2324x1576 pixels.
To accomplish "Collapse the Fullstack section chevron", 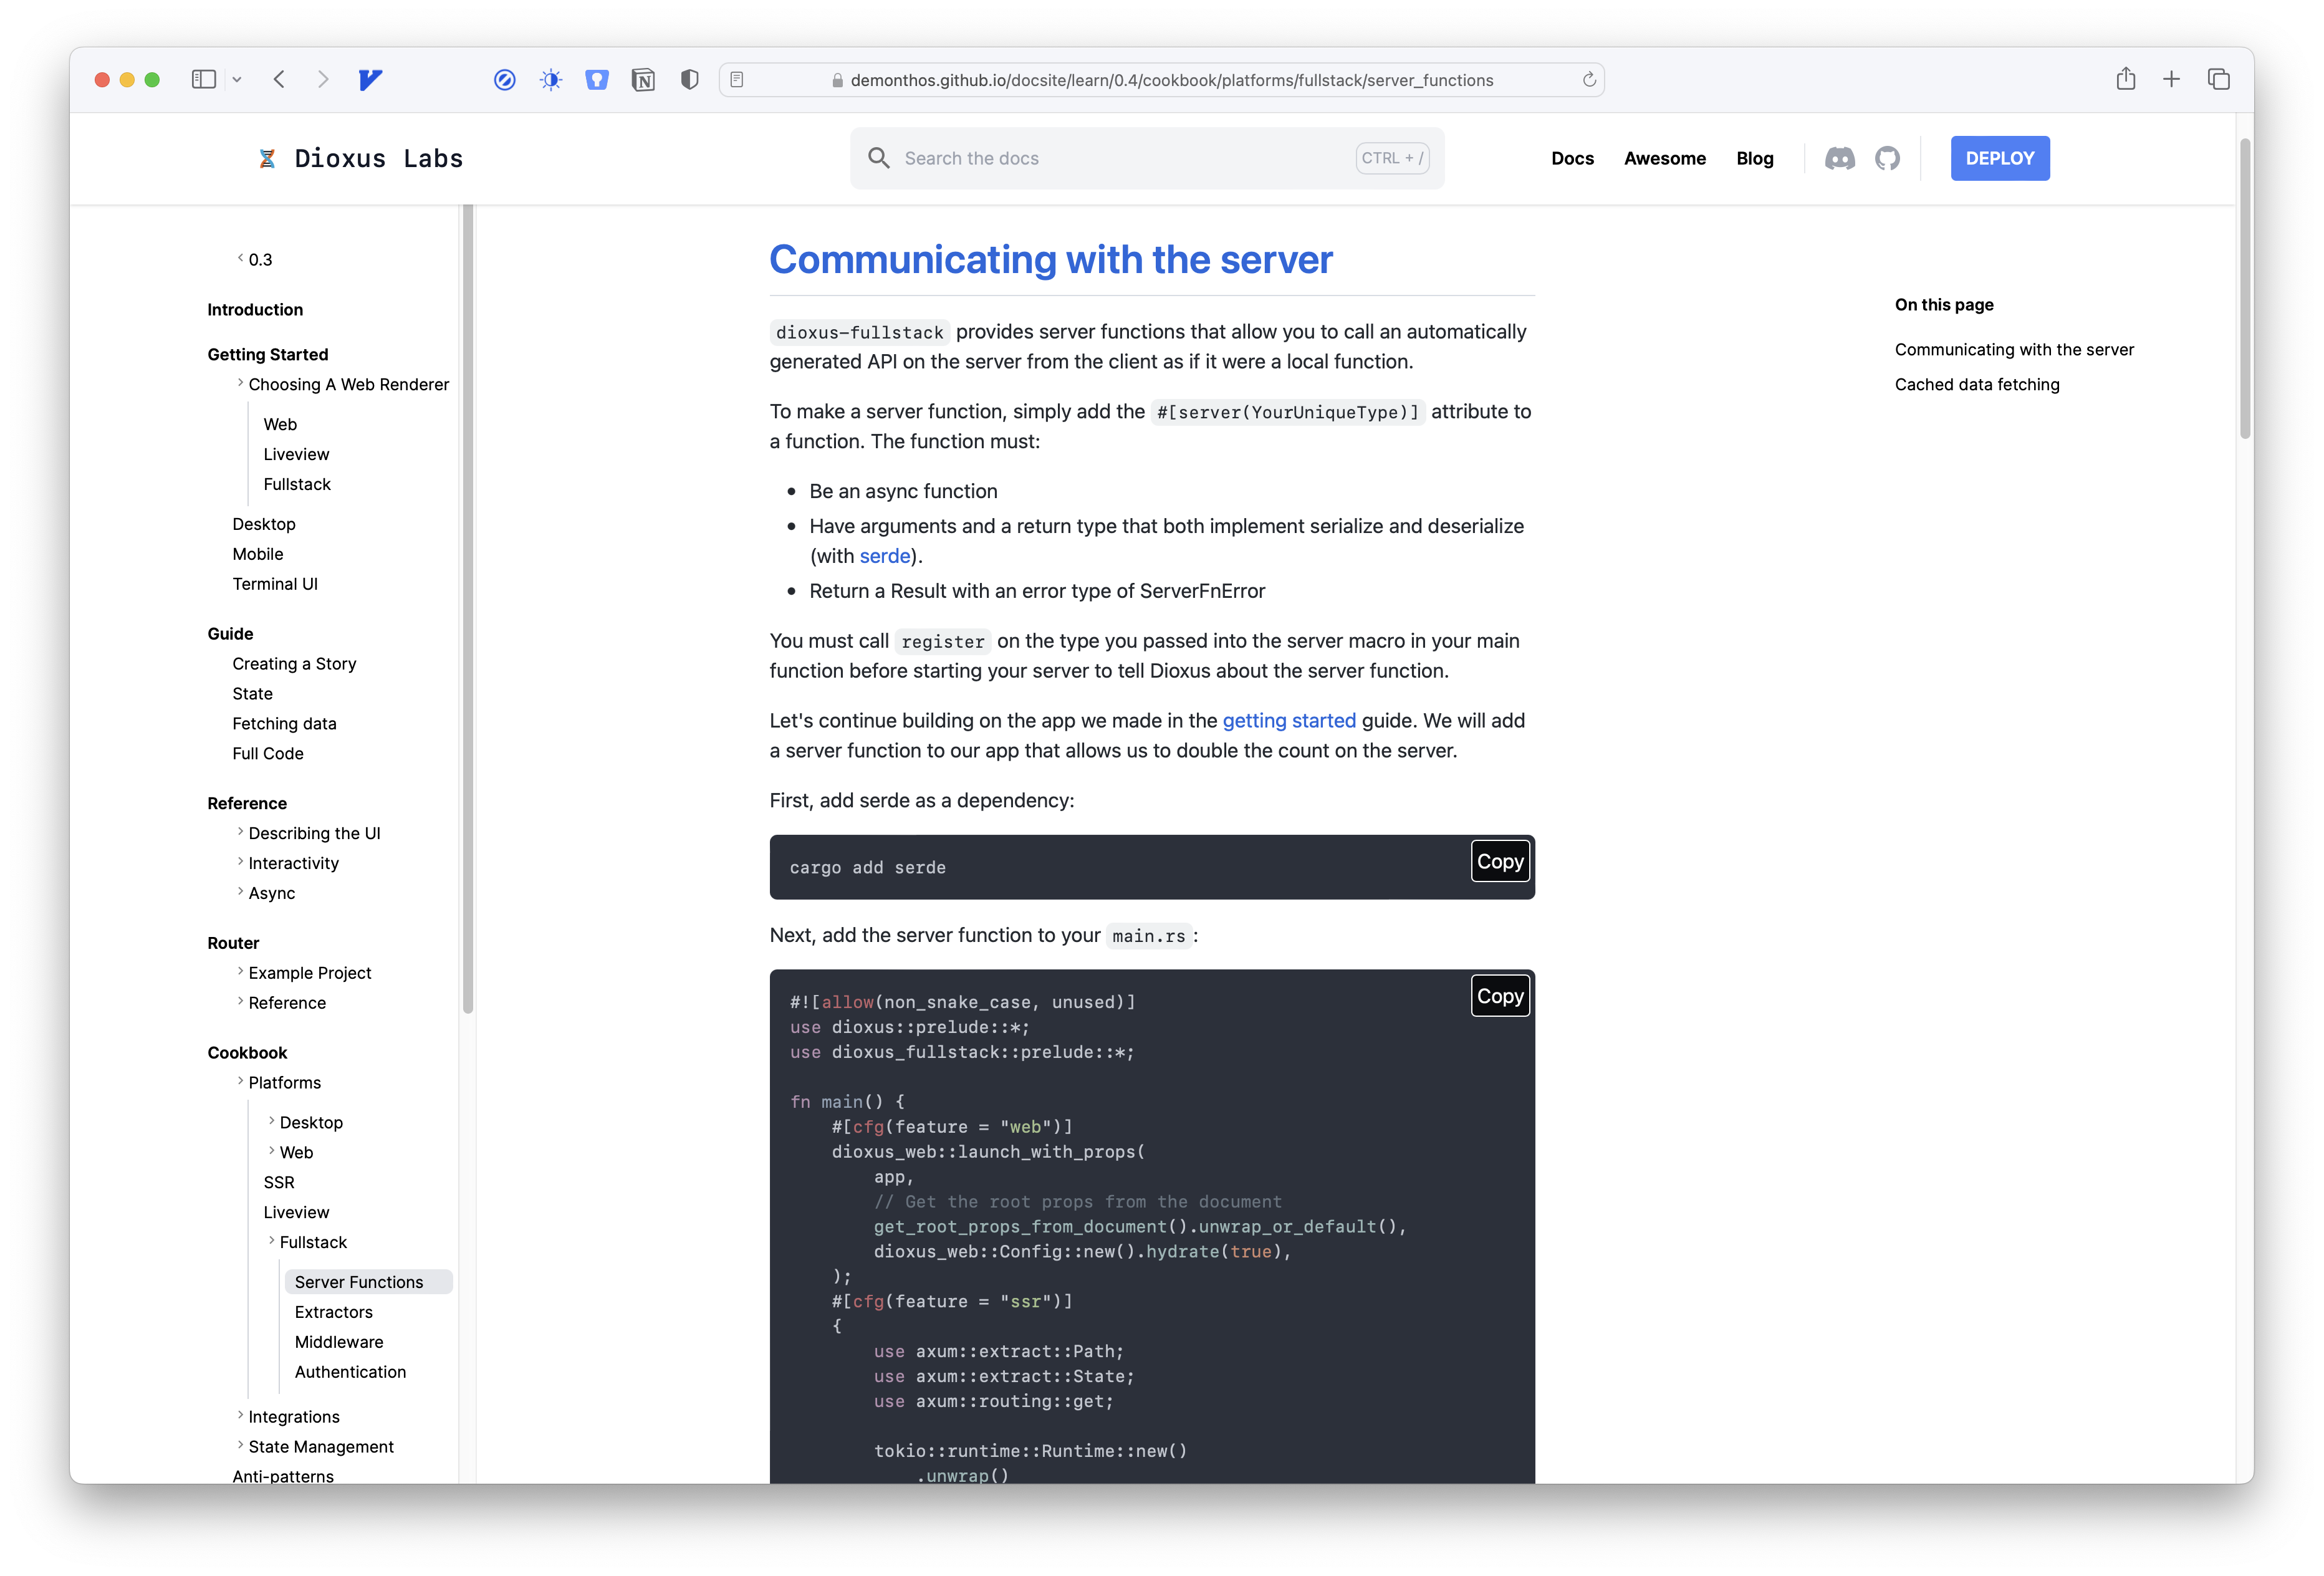I will [271, 1241].
